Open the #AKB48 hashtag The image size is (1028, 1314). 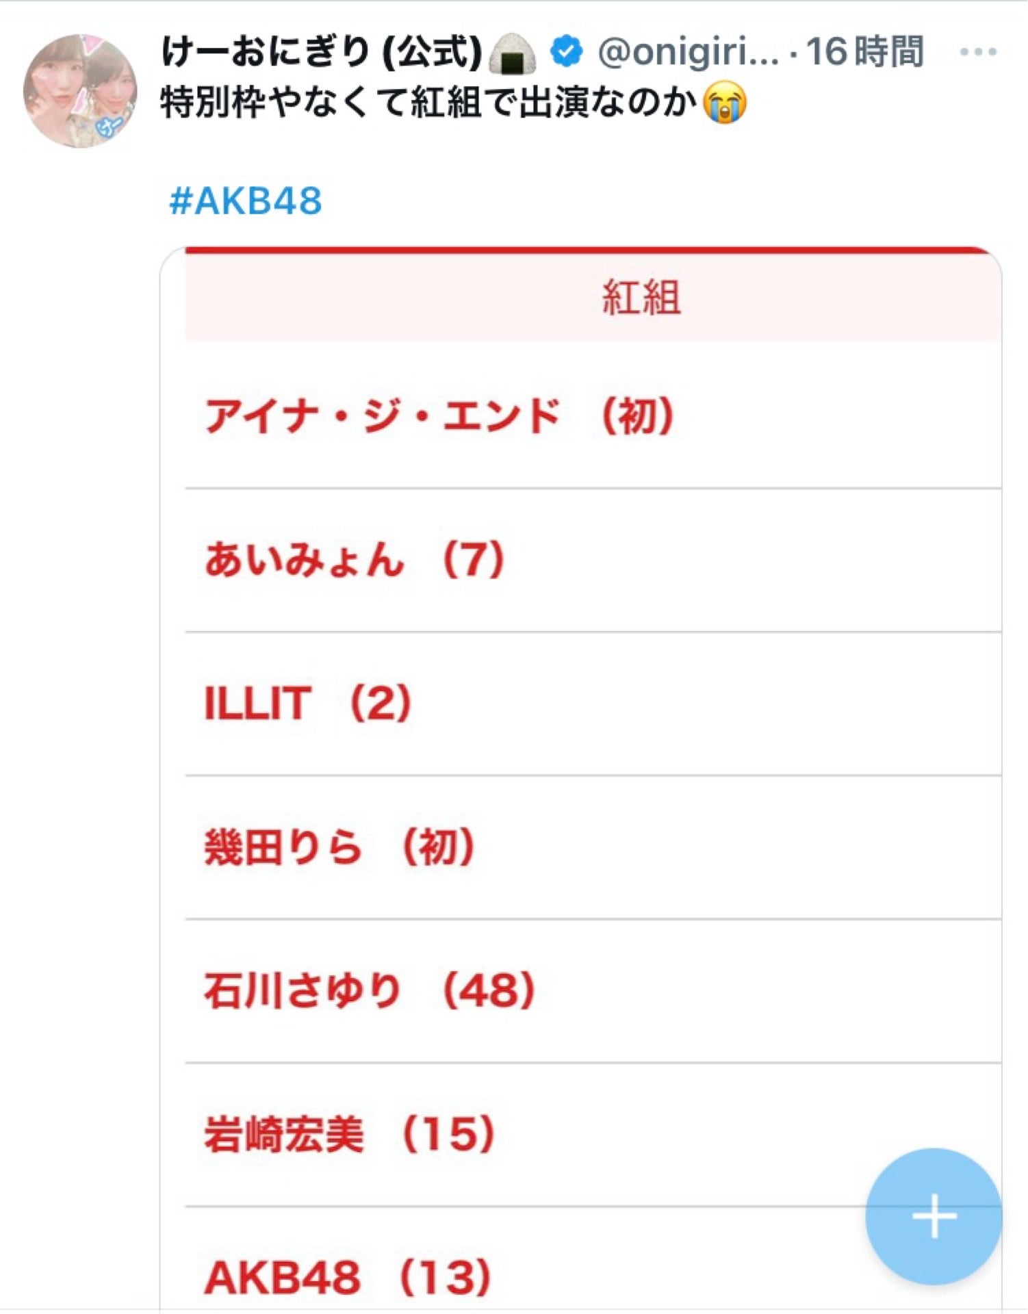[245, 201]
